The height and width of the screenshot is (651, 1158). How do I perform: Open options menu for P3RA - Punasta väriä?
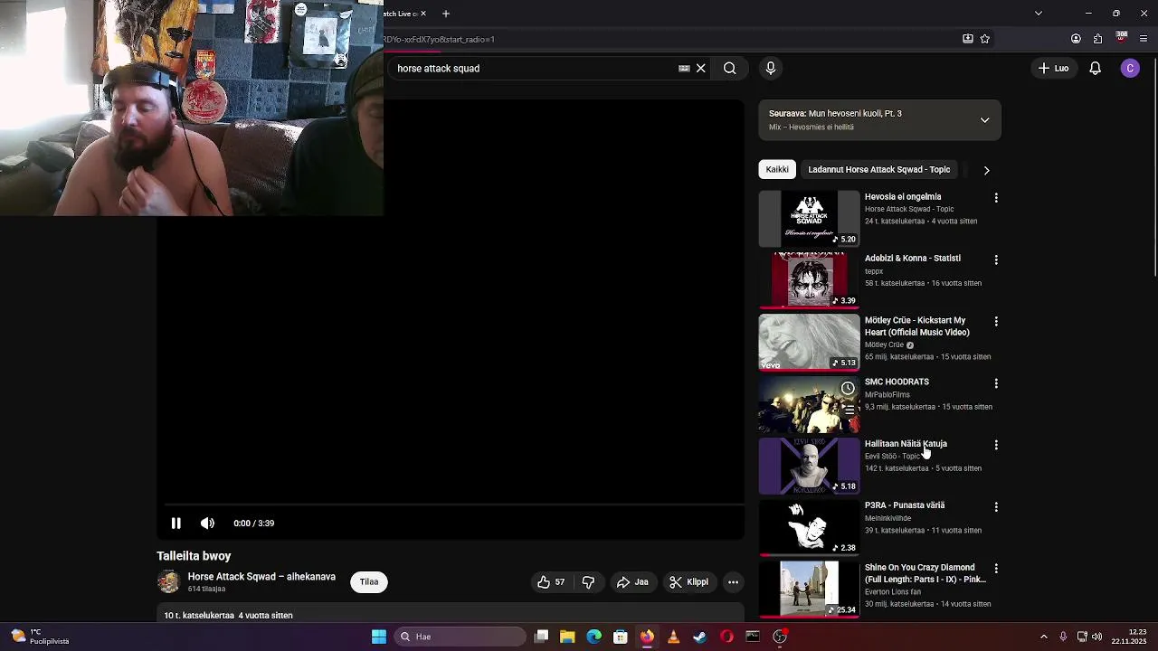point(996,507)
